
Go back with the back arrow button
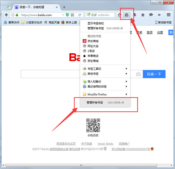click(x=6, y=15)
